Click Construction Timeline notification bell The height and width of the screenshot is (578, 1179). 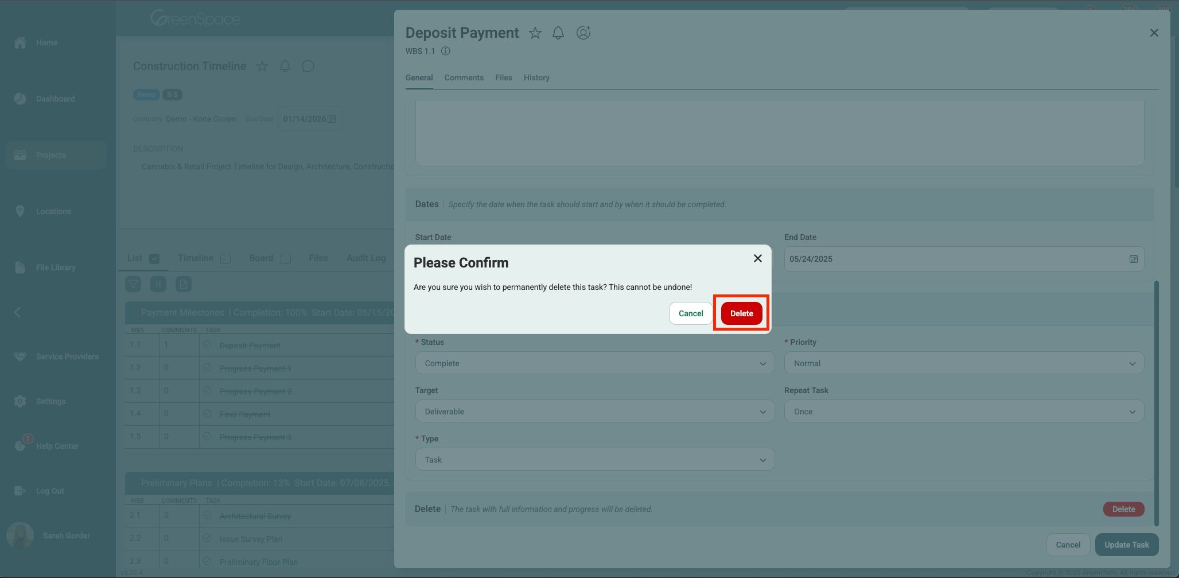tap(285, 66)
